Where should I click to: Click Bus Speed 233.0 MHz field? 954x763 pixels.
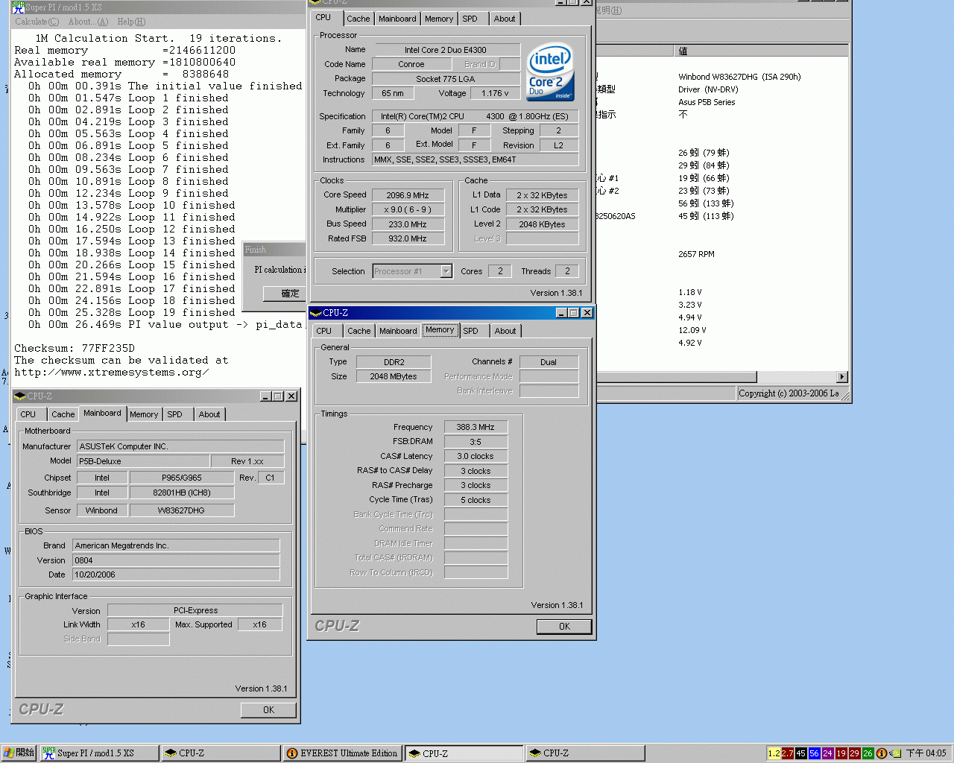pos(408,224)
